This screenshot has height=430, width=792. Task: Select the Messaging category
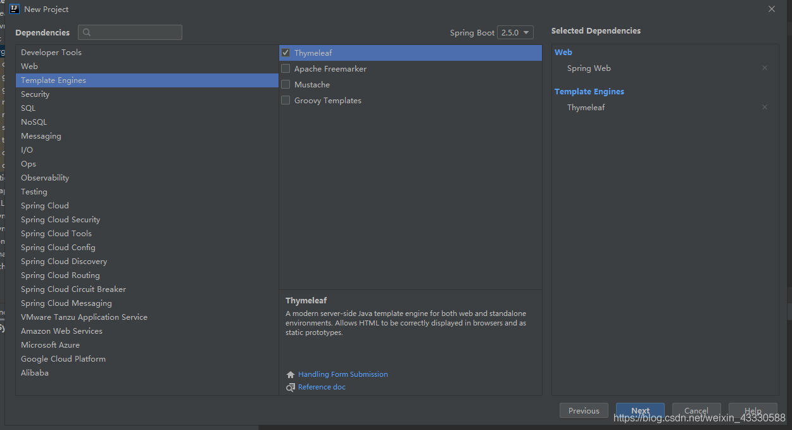[147, 136]
